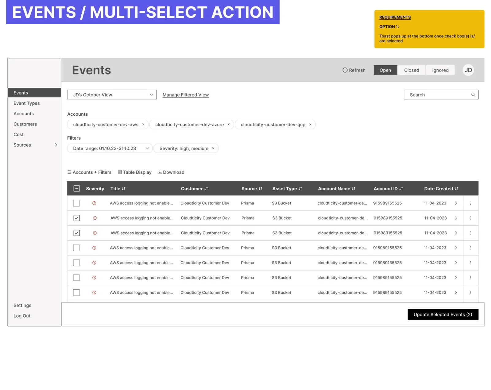Switch to the Ignored tab
This screenshot has width=491, height=390.
(x=440, y=70)
